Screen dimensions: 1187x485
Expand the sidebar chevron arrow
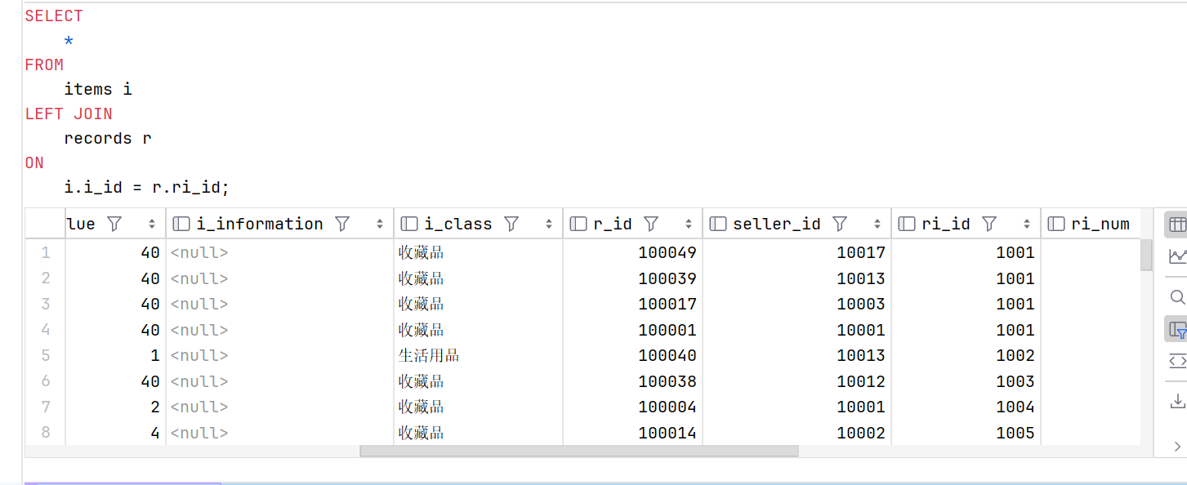(1177, 446)
